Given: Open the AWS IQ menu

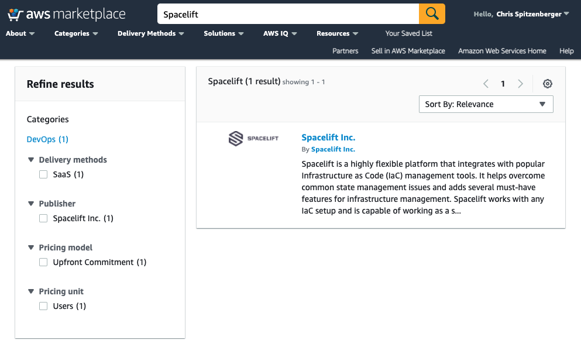Looking at the screenshot, I should [280, 33].
